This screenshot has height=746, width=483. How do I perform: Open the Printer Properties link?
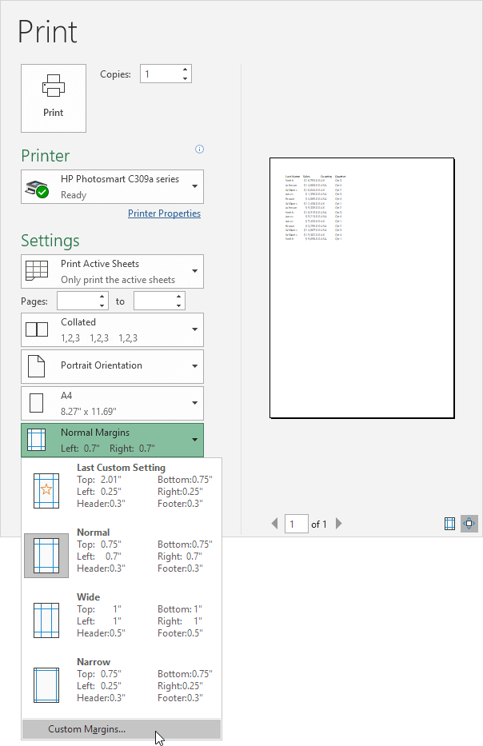[164, 213]
